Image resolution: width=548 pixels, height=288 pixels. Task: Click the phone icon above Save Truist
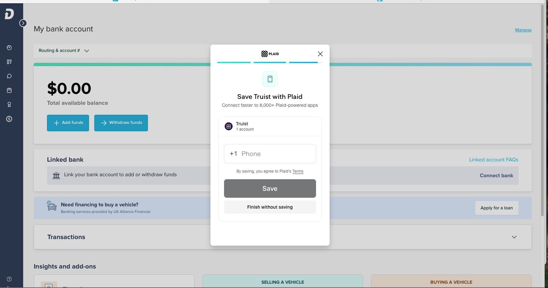coord(270,79)
